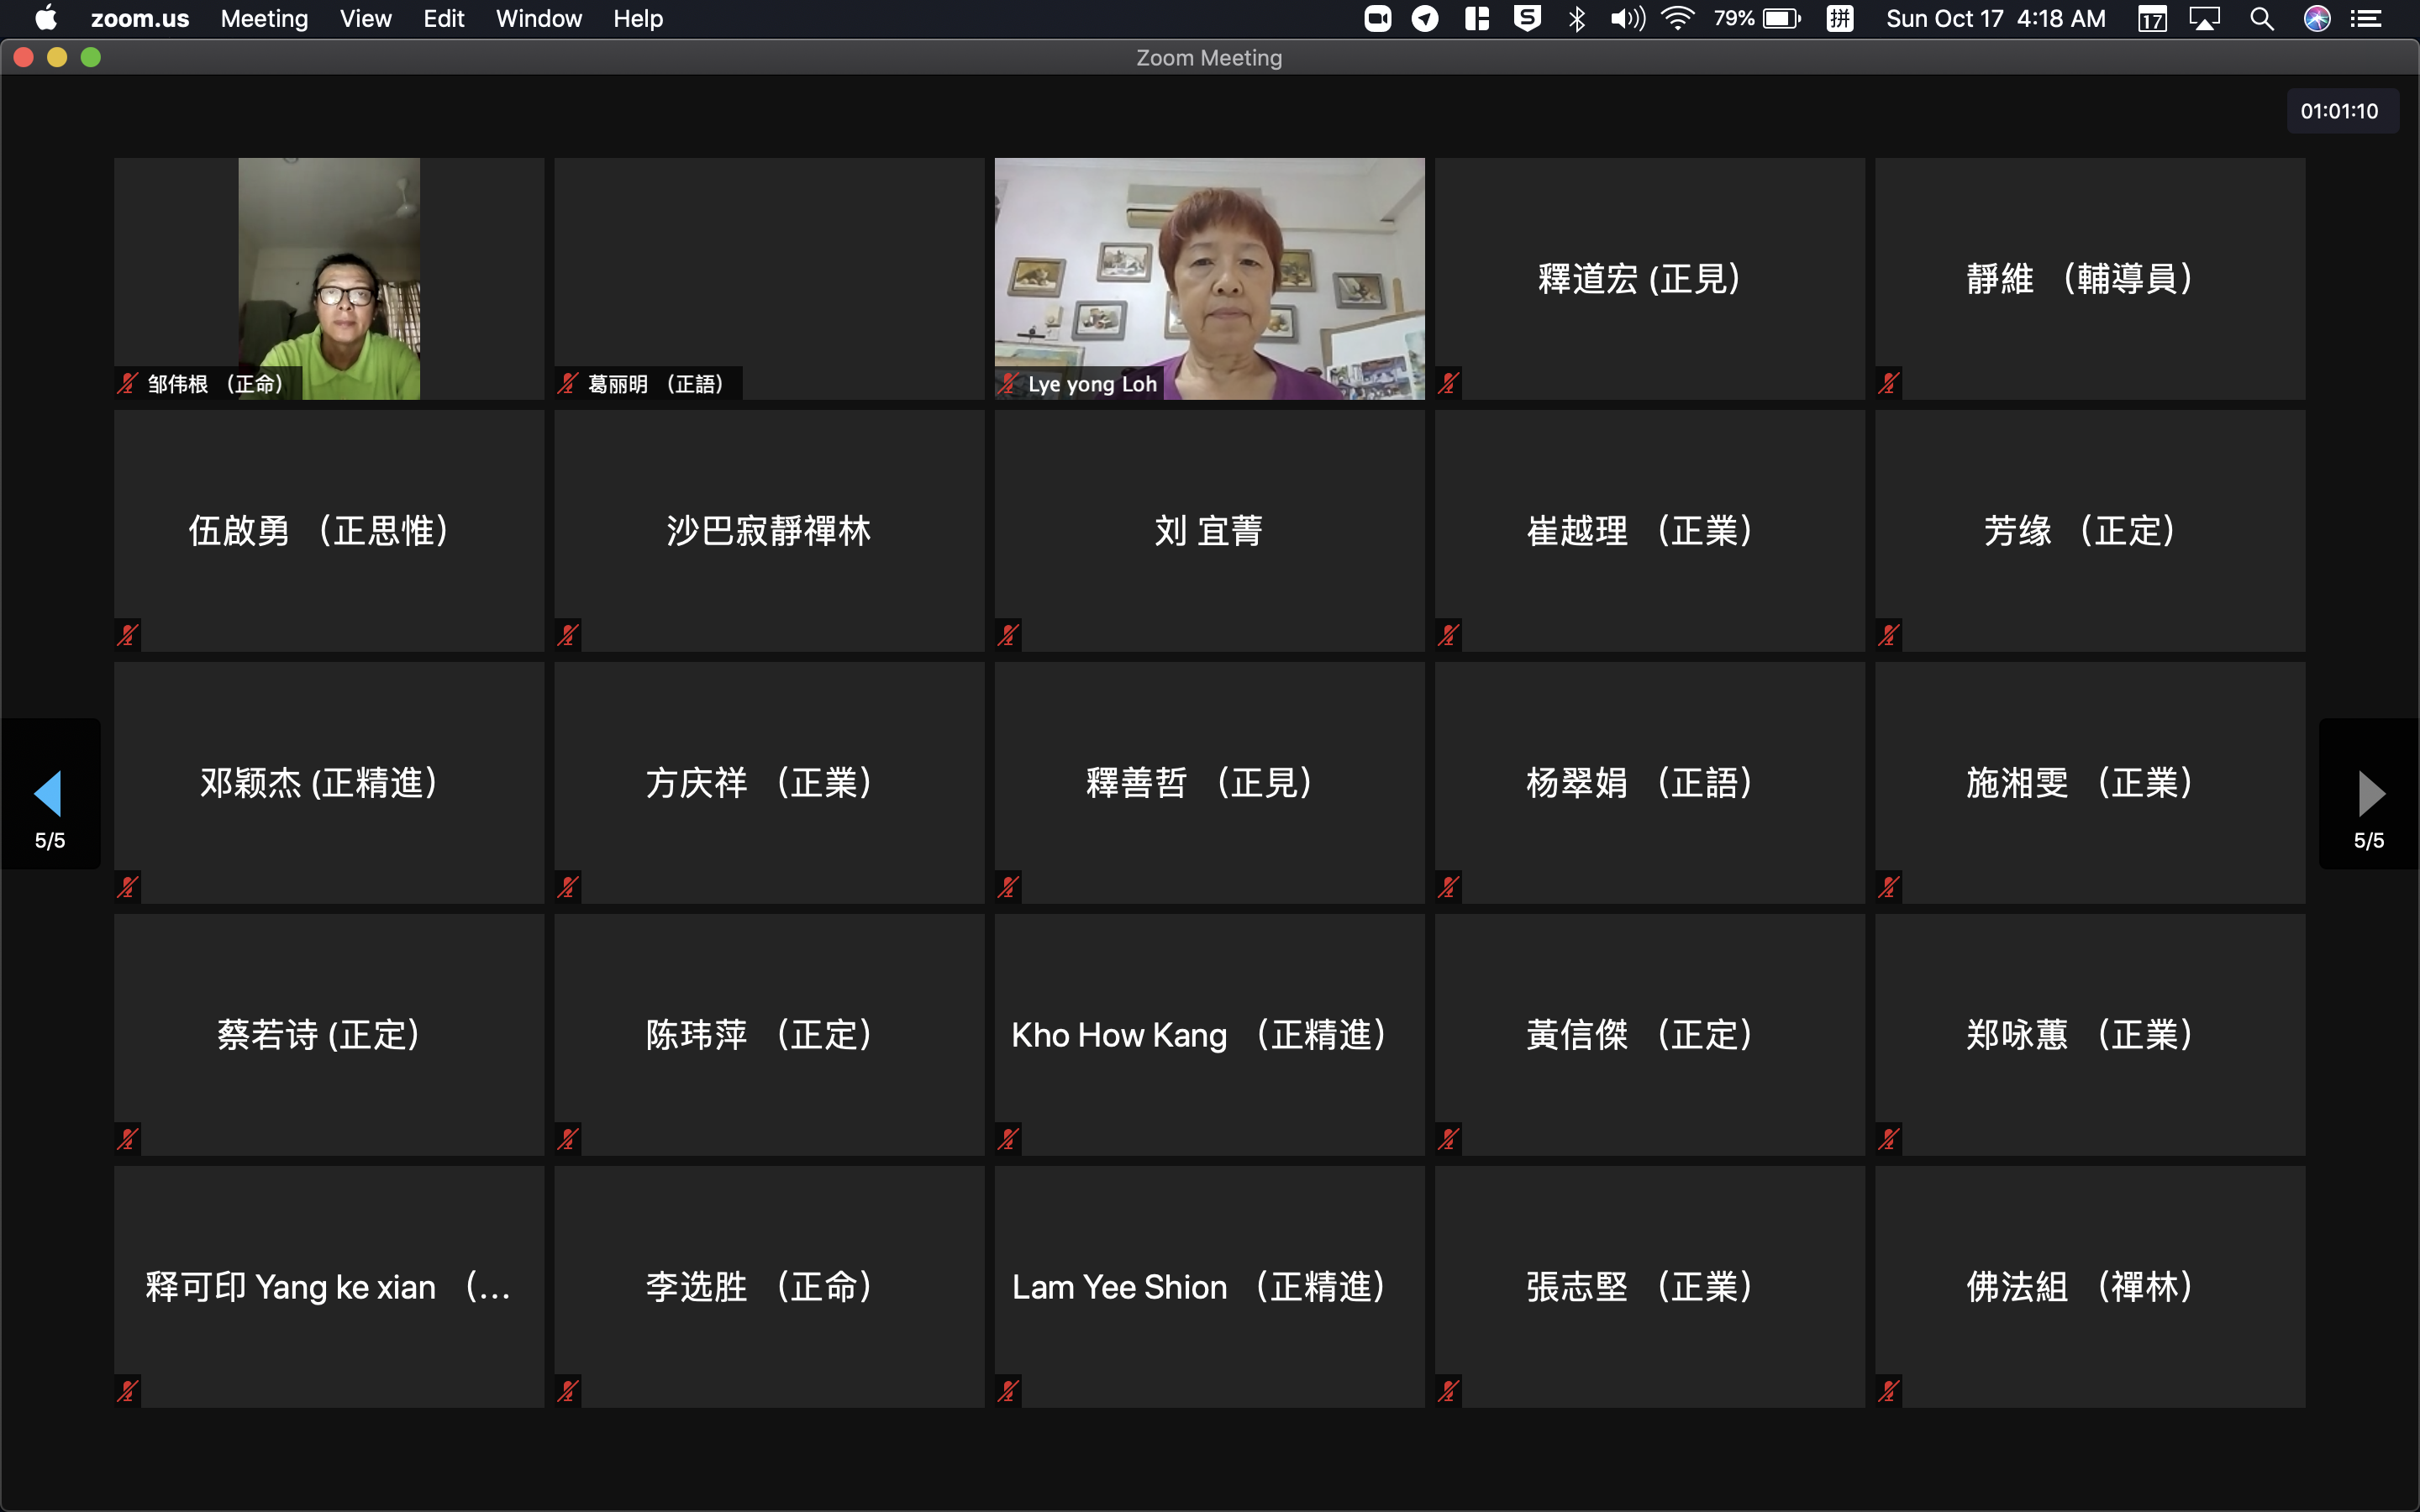Screen dimensions: 2420x1512
Task: Open the AirPlay display icon
Action: (2205, 19)
